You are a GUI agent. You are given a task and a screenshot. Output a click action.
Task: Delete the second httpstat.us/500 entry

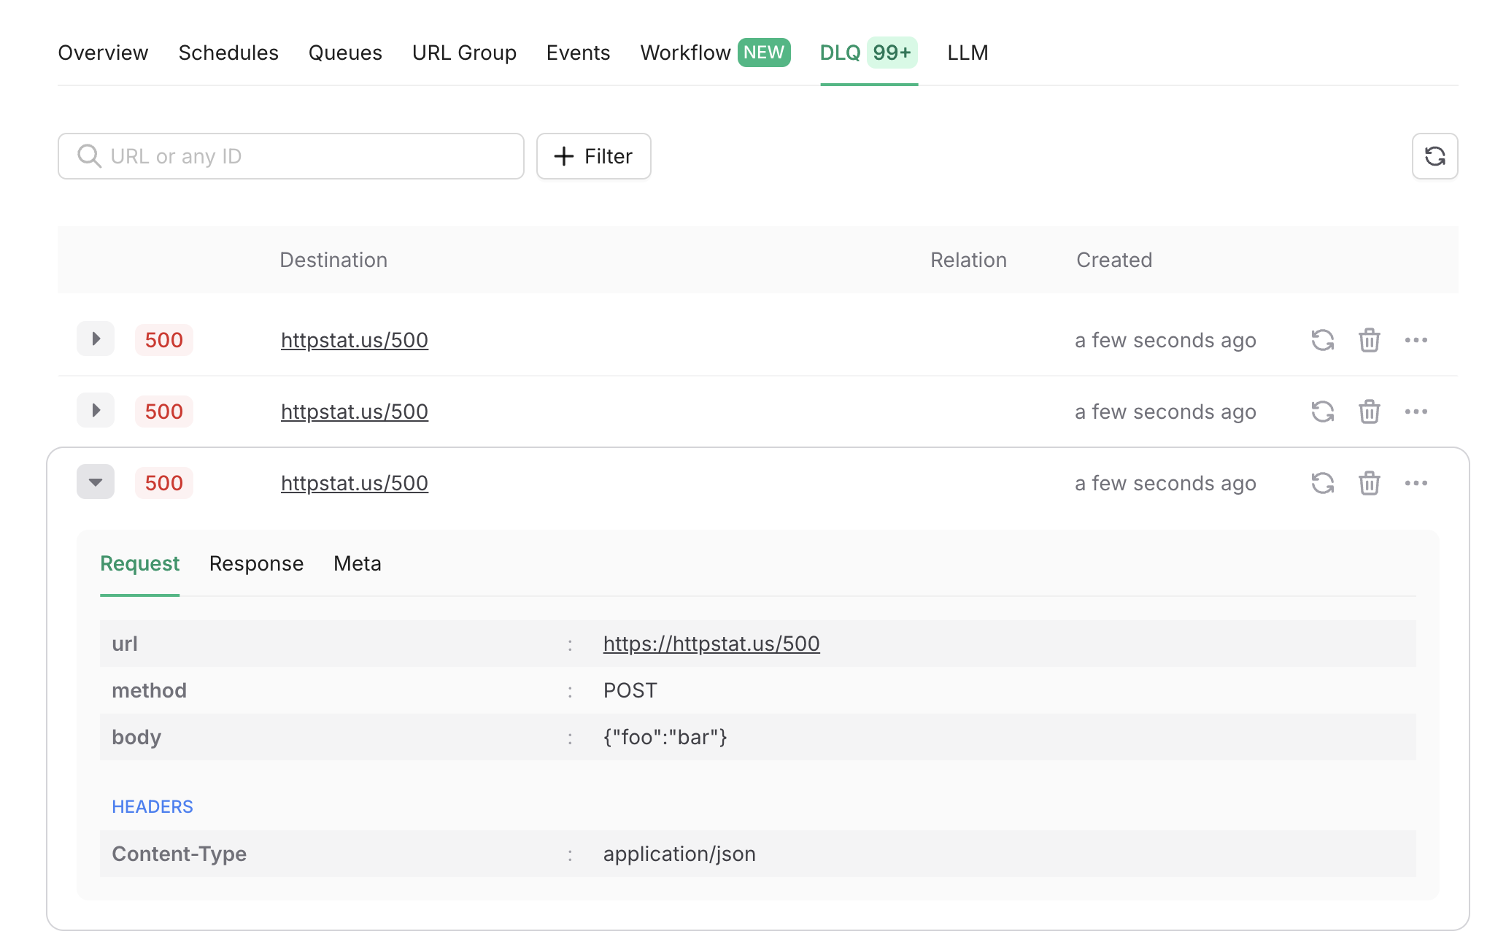pos(1369,412)
